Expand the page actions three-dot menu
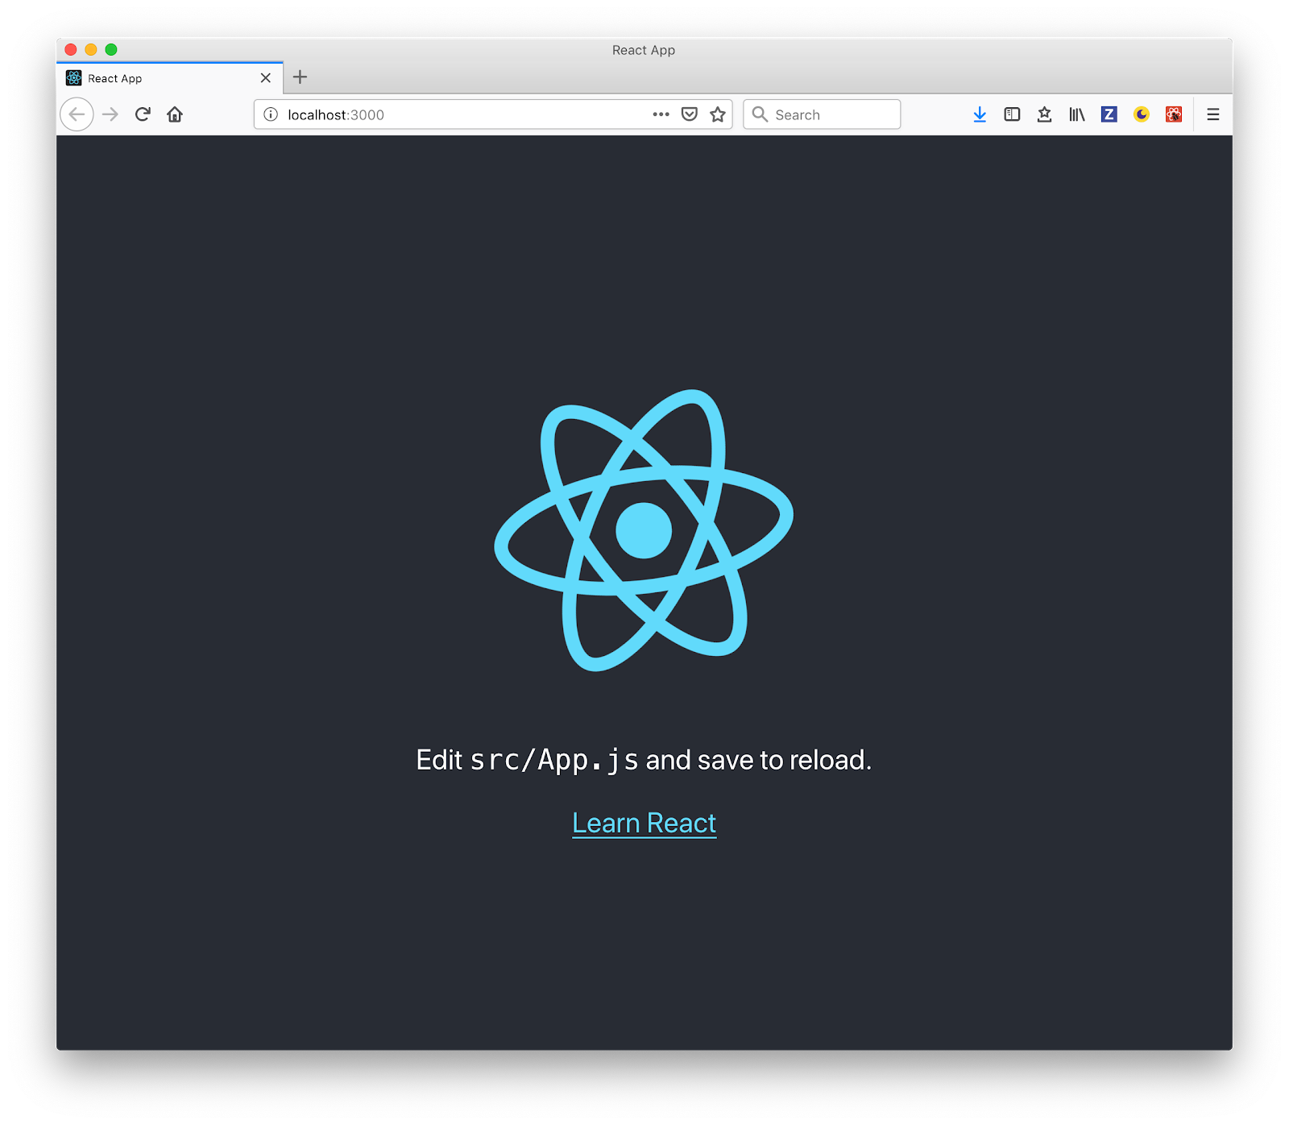 click(x=661, y=114)
